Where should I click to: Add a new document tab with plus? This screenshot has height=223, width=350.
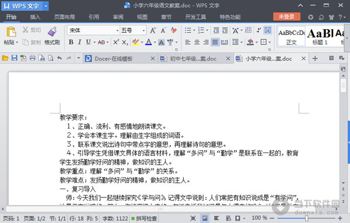click(315, 59)
